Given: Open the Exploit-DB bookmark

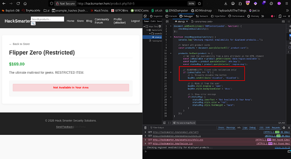Looking at the screenshot, I should [x=10, y=10].
